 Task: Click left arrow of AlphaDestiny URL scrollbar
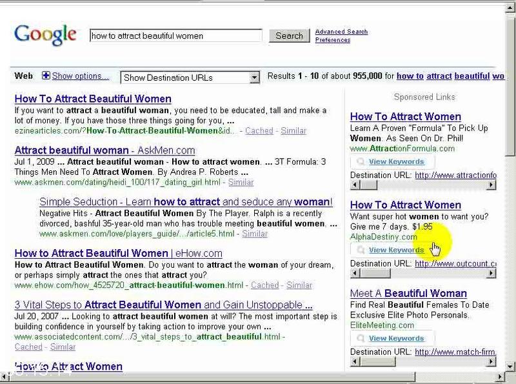pyautogui.click(x=355, y=273)
